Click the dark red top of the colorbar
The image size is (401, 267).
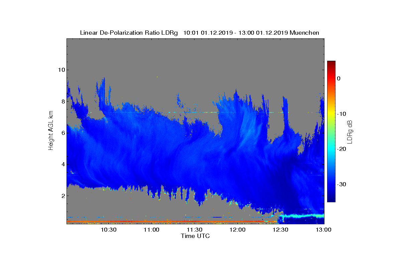click(x=331, y=63)
